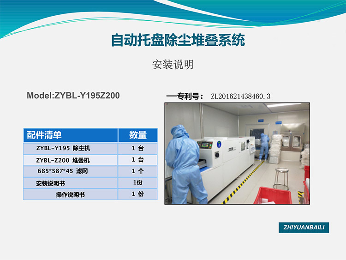Select the ZYBL-Z200 堆叠机 row cell
Viewport: 346px width, 260px height.
click(70, 160)
